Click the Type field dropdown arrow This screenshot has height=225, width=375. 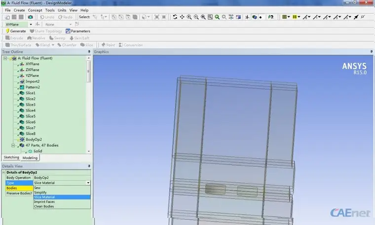[88, 183]
